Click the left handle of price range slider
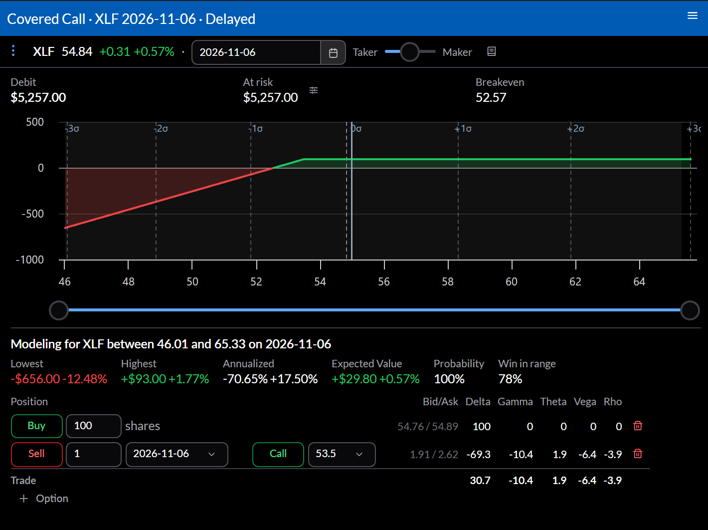This screenshot has height=530, width=708. [59, 310]
